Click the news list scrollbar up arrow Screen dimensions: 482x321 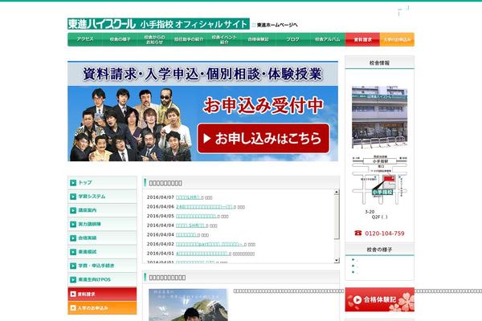point(337,192)
